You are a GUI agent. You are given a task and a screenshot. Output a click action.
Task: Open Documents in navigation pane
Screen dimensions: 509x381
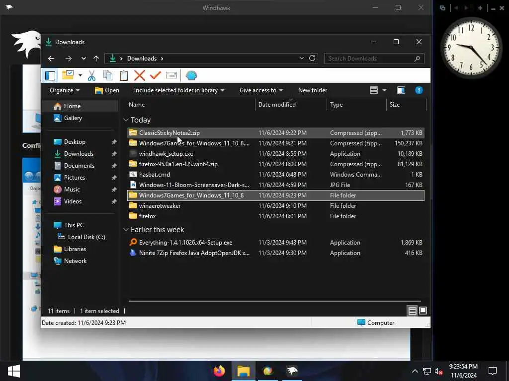point(79,166)
